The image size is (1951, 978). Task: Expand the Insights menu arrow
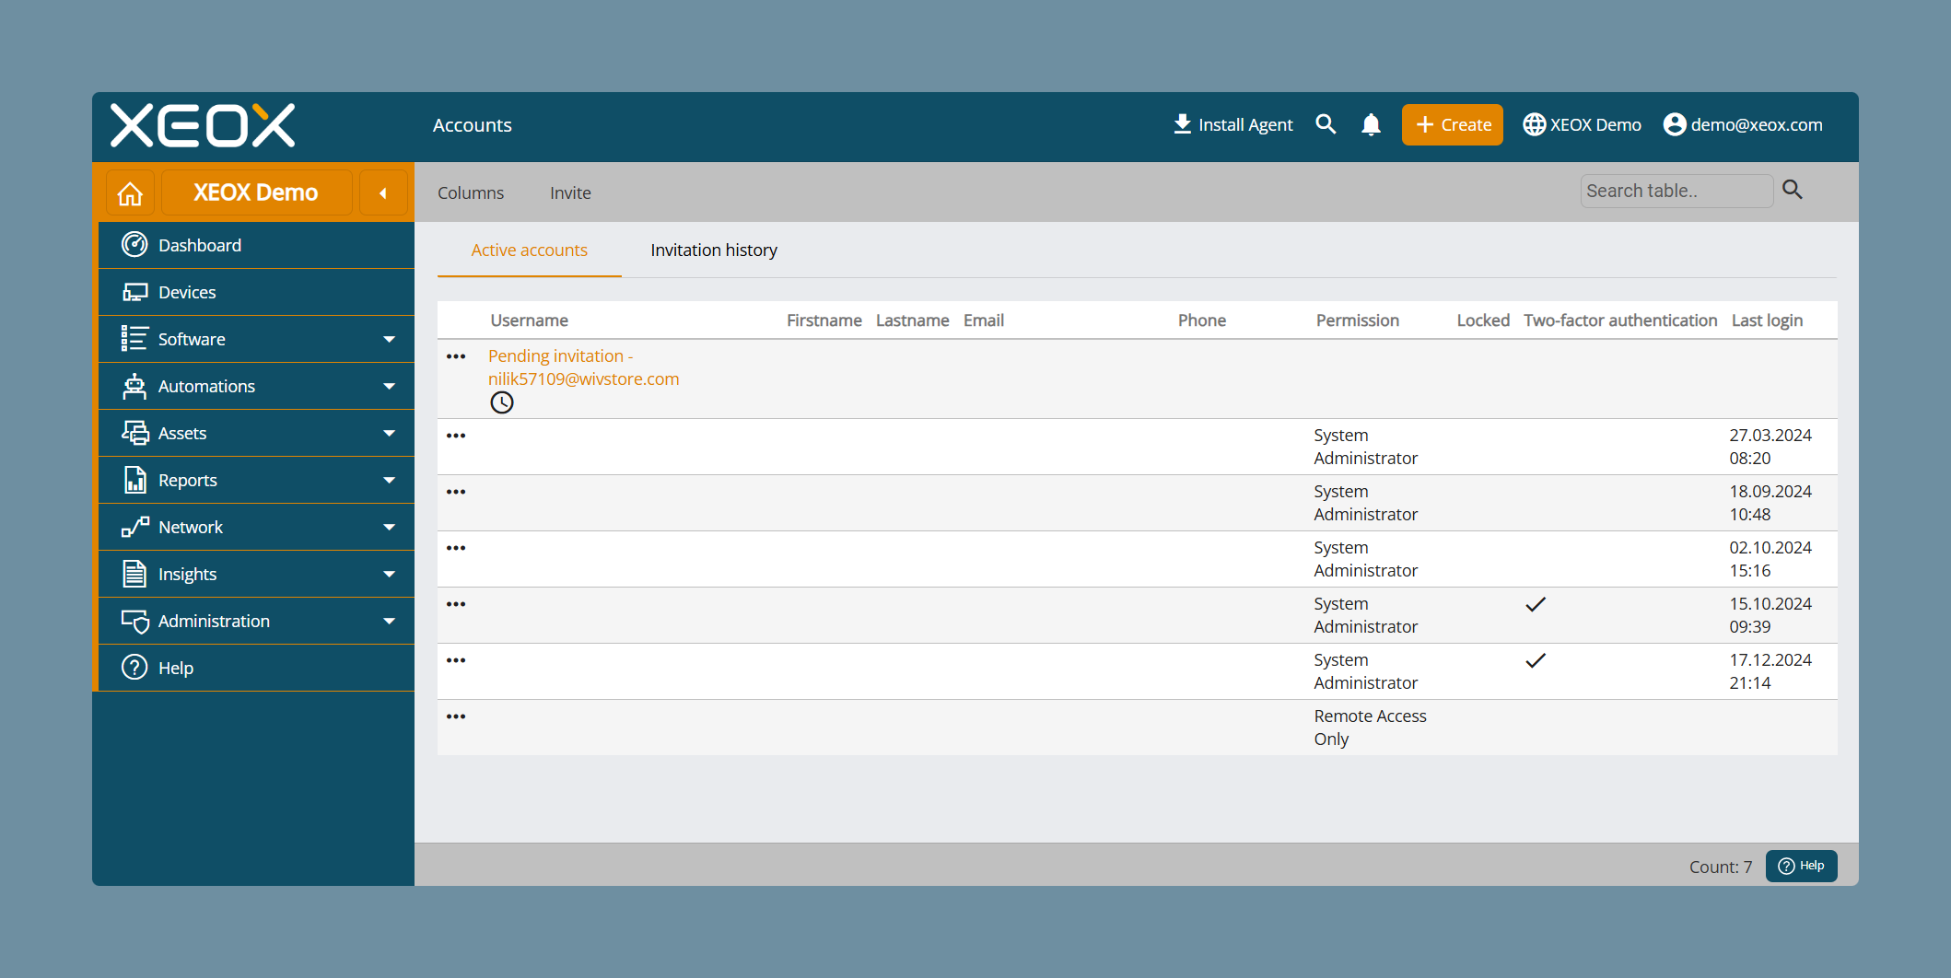(389, 575)
